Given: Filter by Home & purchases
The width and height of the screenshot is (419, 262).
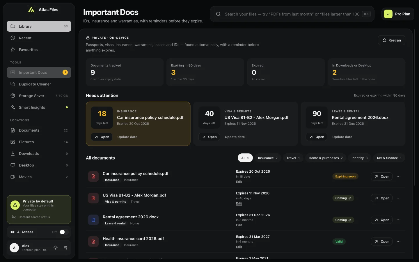Looking at the screenshot, I should 326,158.
